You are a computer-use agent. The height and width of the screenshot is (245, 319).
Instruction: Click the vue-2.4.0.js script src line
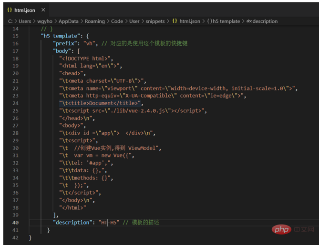pyautogui.click(x=132, y=111)
